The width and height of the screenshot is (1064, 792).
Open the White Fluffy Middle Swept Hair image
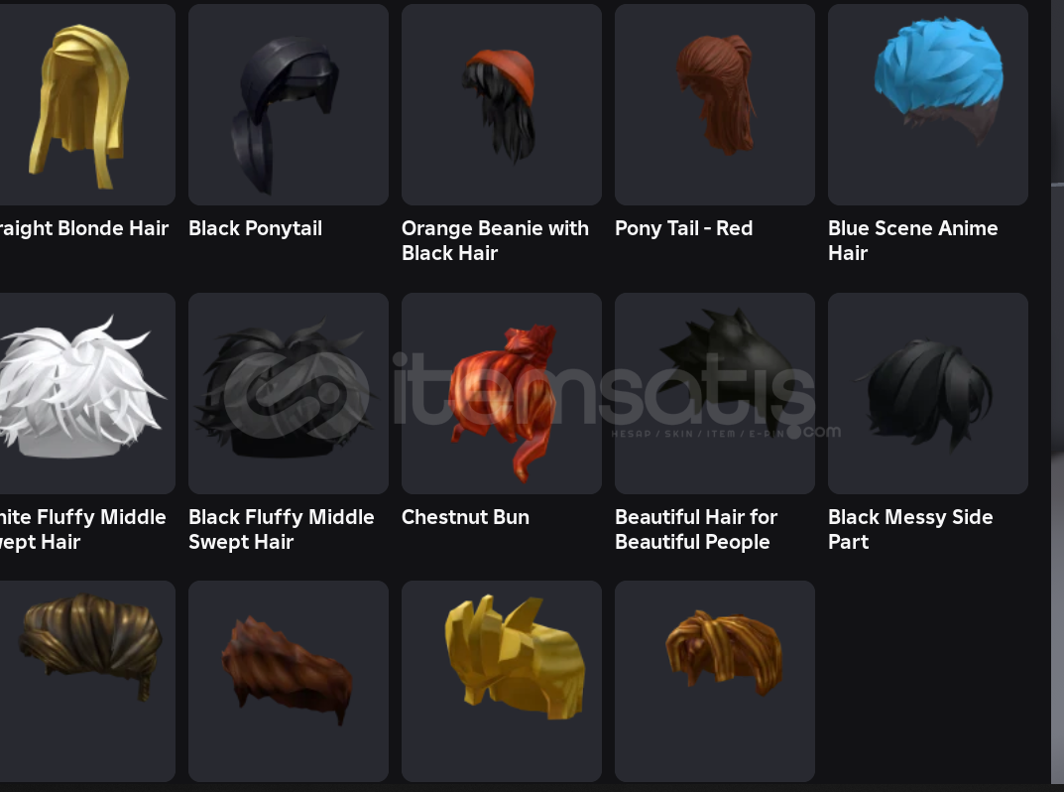click(x=87, y=393)
